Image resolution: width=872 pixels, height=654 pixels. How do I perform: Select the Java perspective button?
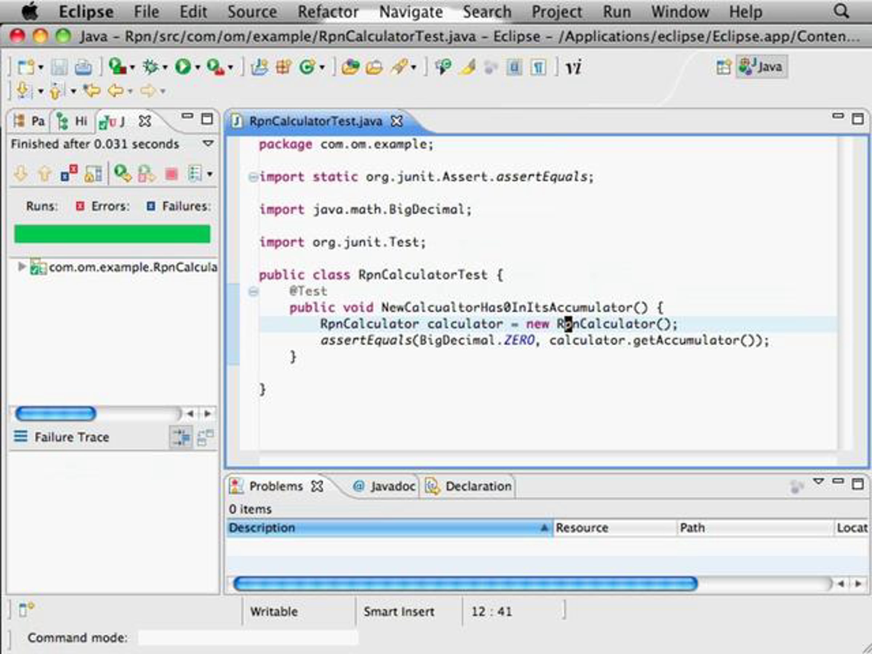762,66
